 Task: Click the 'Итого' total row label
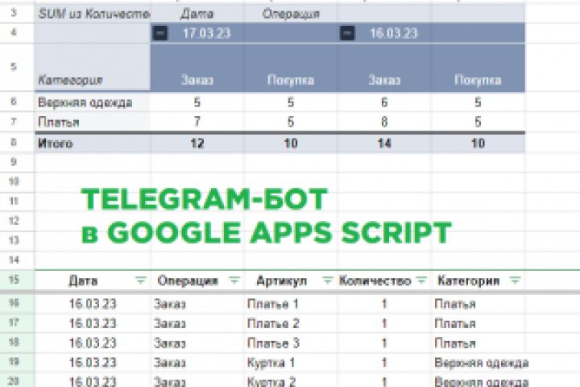pos(93,143)
